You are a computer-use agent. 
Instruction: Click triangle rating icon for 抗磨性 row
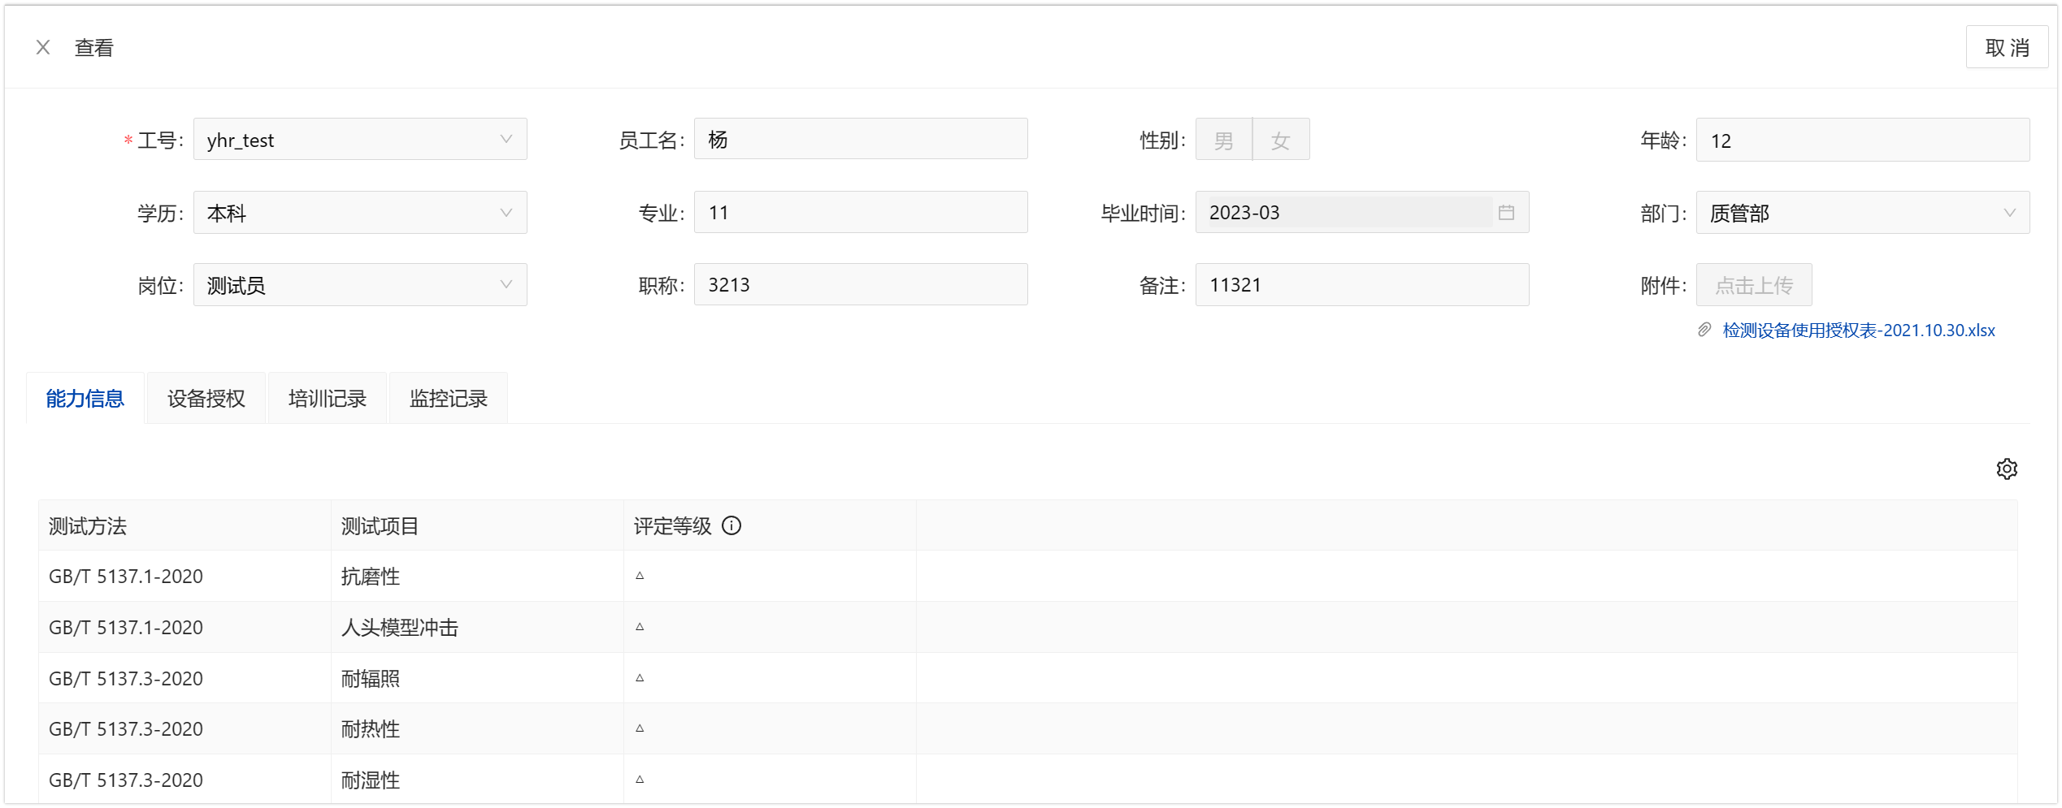click(x=640, y=576)
